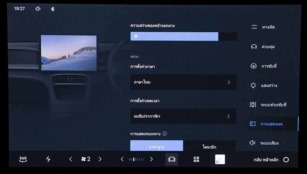Viewport: 307px width, 174px height.
Task: Tap the Bluetooth status icon
Action: 53,9
